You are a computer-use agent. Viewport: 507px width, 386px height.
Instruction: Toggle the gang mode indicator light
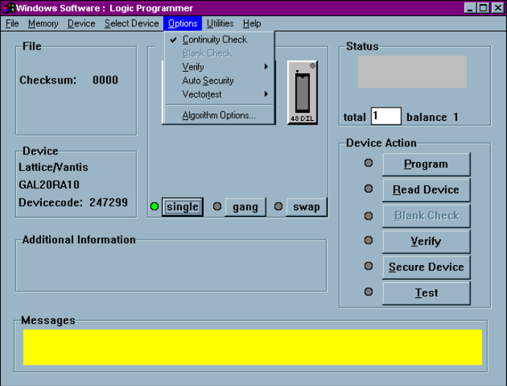click(218, 207)
